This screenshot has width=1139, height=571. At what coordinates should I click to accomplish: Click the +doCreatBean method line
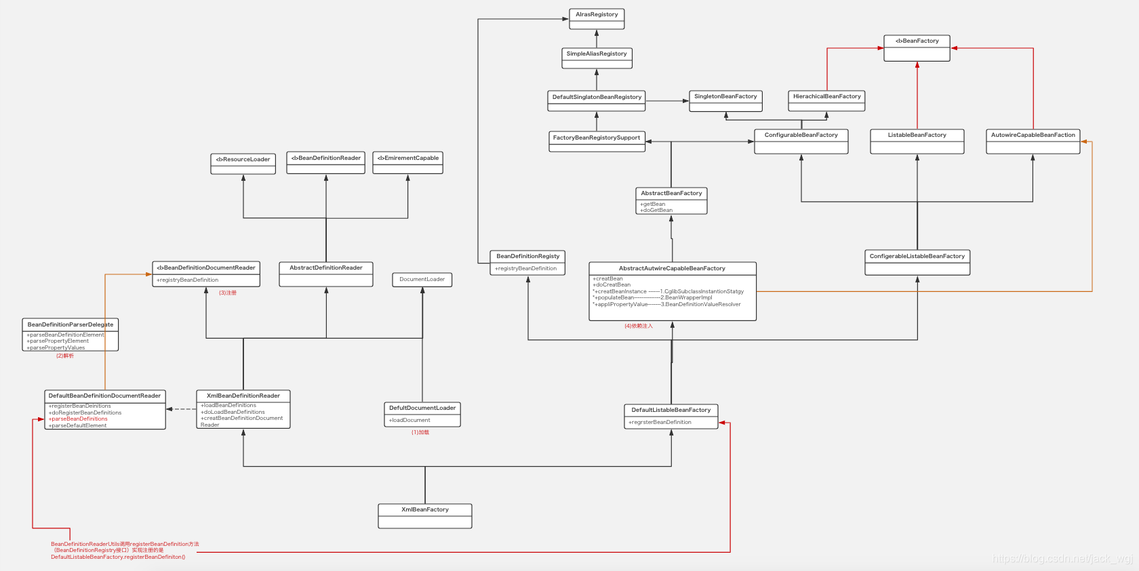[612, 284]
